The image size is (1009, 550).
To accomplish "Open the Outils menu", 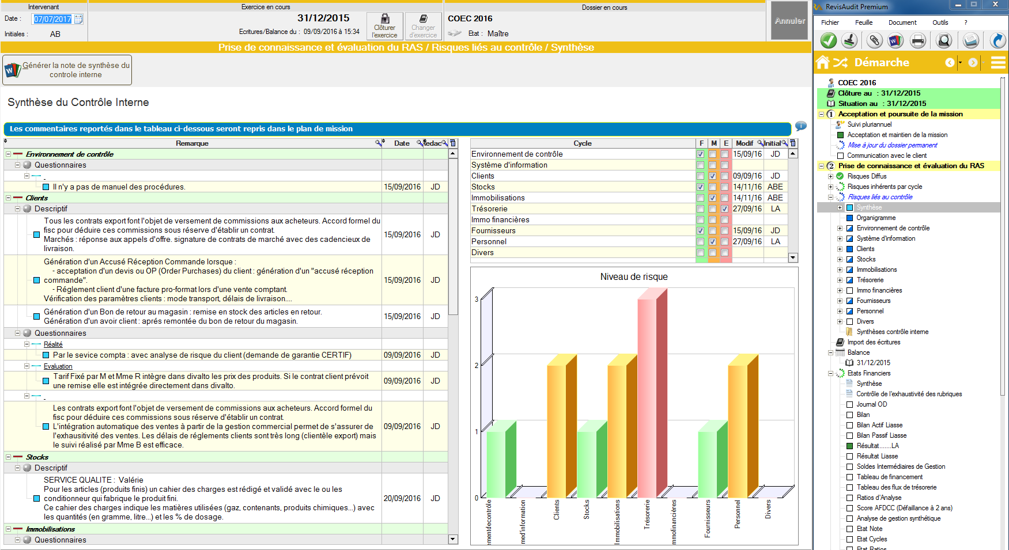I will 940,22.
